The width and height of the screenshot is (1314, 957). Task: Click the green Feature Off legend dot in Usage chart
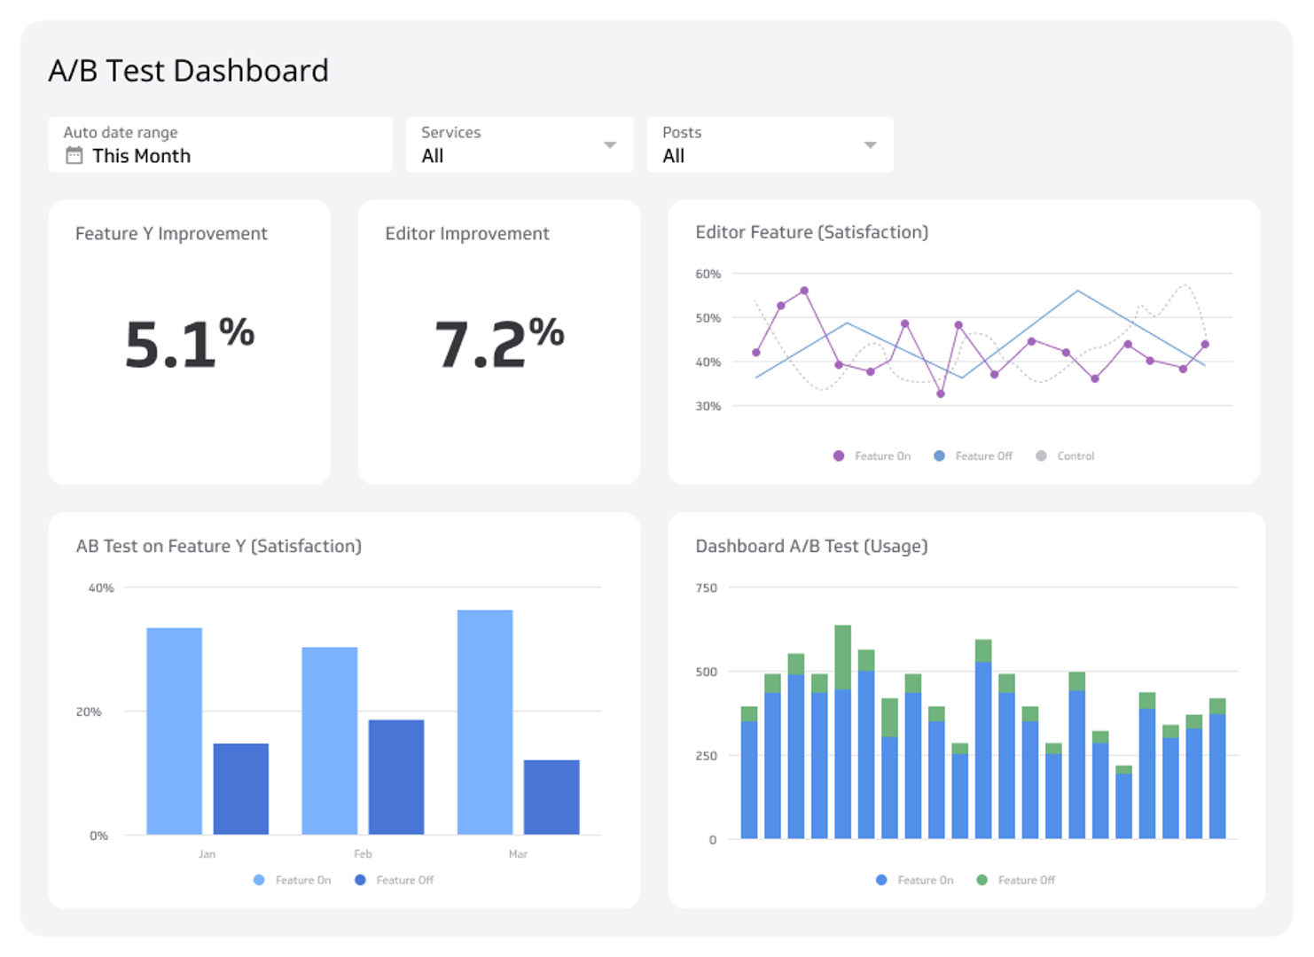(x=980, y=880)
